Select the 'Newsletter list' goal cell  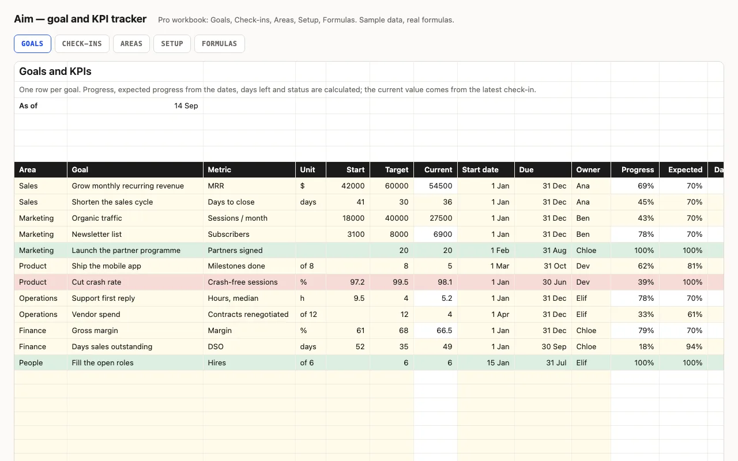click(x=135, y=235)
